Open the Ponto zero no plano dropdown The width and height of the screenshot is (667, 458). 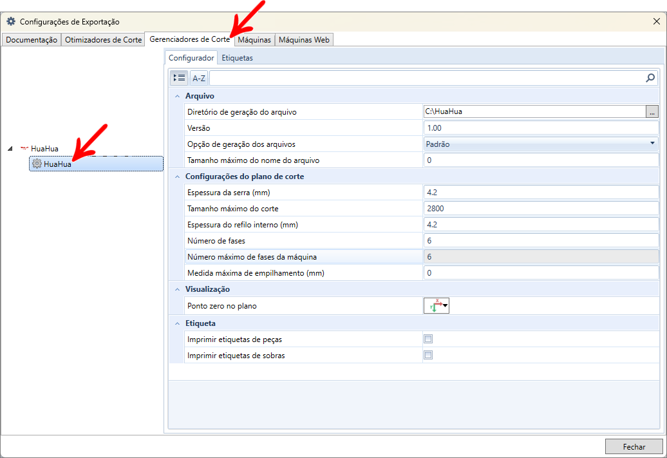(x=437, y=305)
